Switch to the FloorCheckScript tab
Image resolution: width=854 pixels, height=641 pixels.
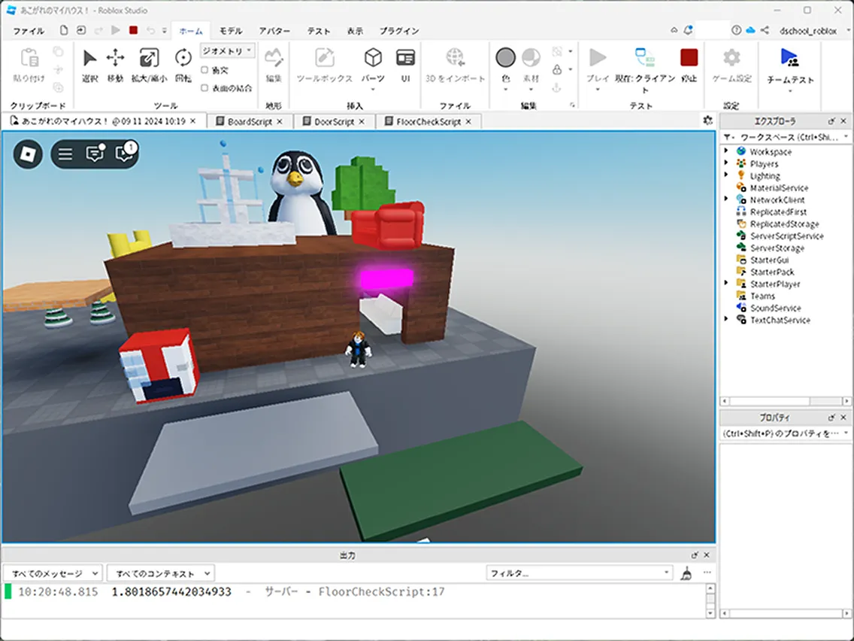[x=428, y=121]
